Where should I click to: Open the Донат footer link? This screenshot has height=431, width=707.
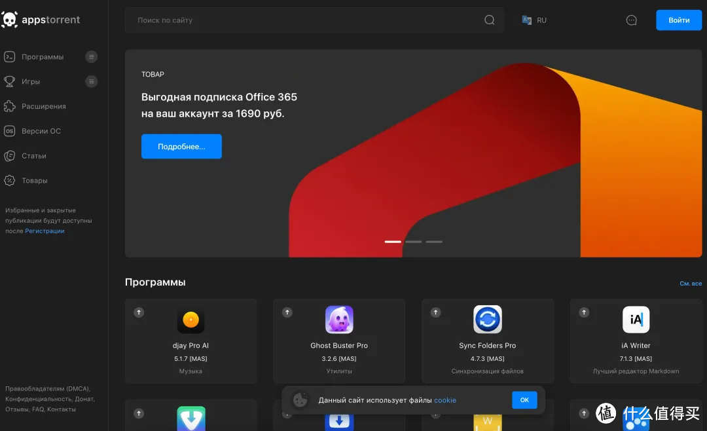84,399
